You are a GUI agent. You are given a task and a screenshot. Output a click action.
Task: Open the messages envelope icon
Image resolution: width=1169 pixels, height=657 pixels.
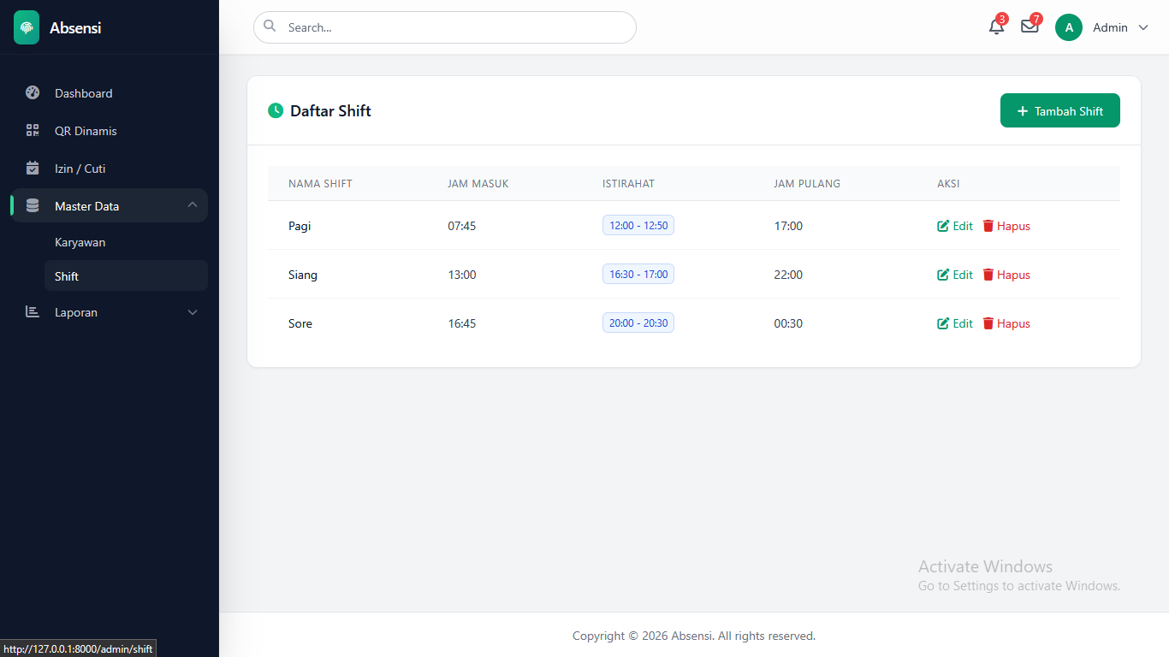coord(1030,27)
